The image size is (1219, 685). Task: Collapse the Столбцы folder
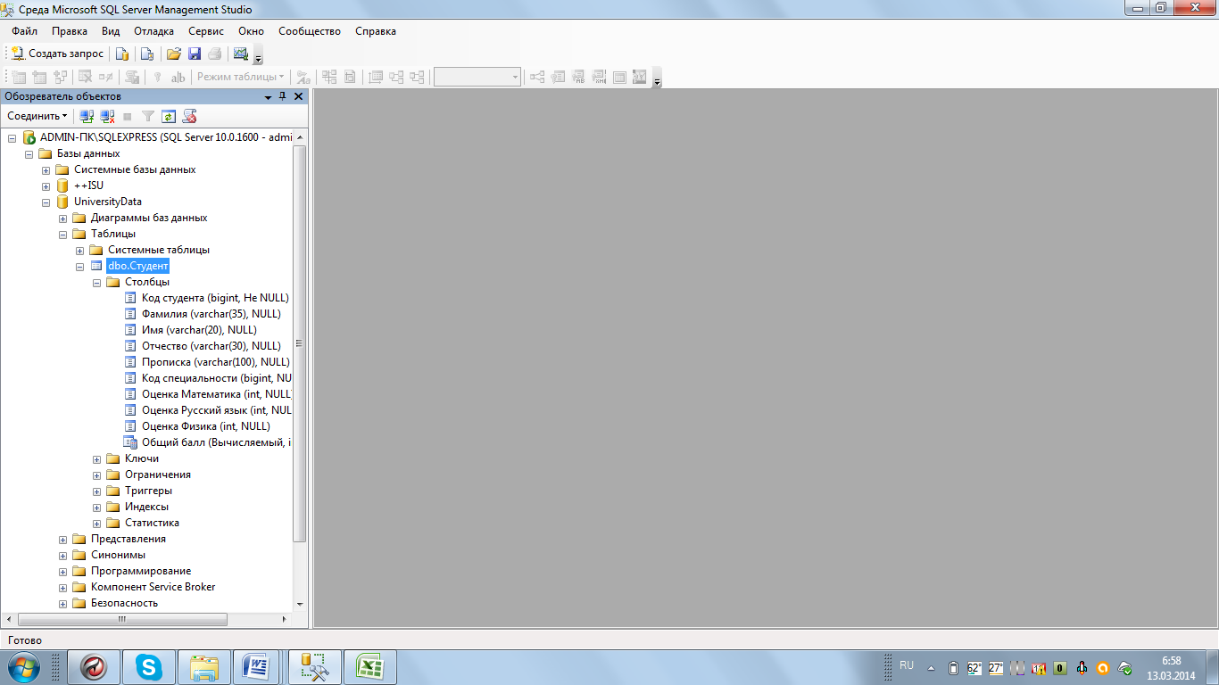tap(97, 283)
